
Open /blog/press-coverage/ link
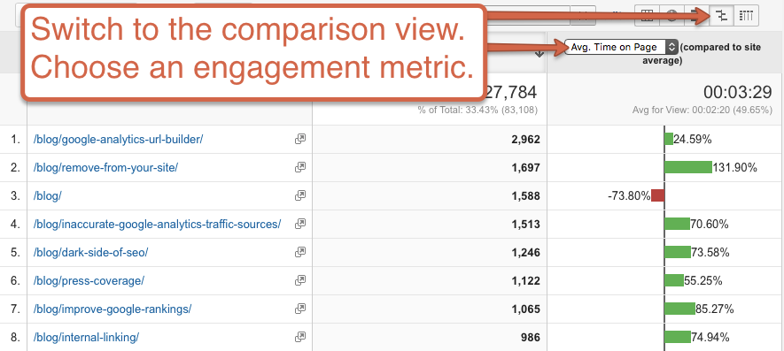[89, 280]
